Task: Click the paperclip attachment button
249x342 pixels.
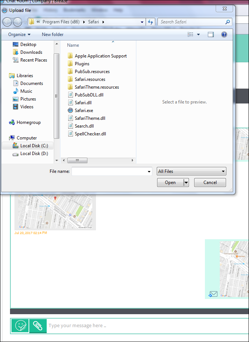Action: coord(38,326)
